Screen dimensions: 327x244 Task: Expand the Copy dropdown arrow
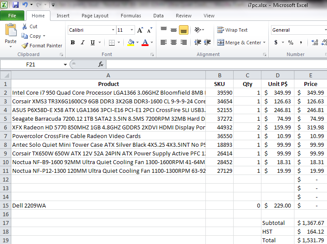pos(44,36)
